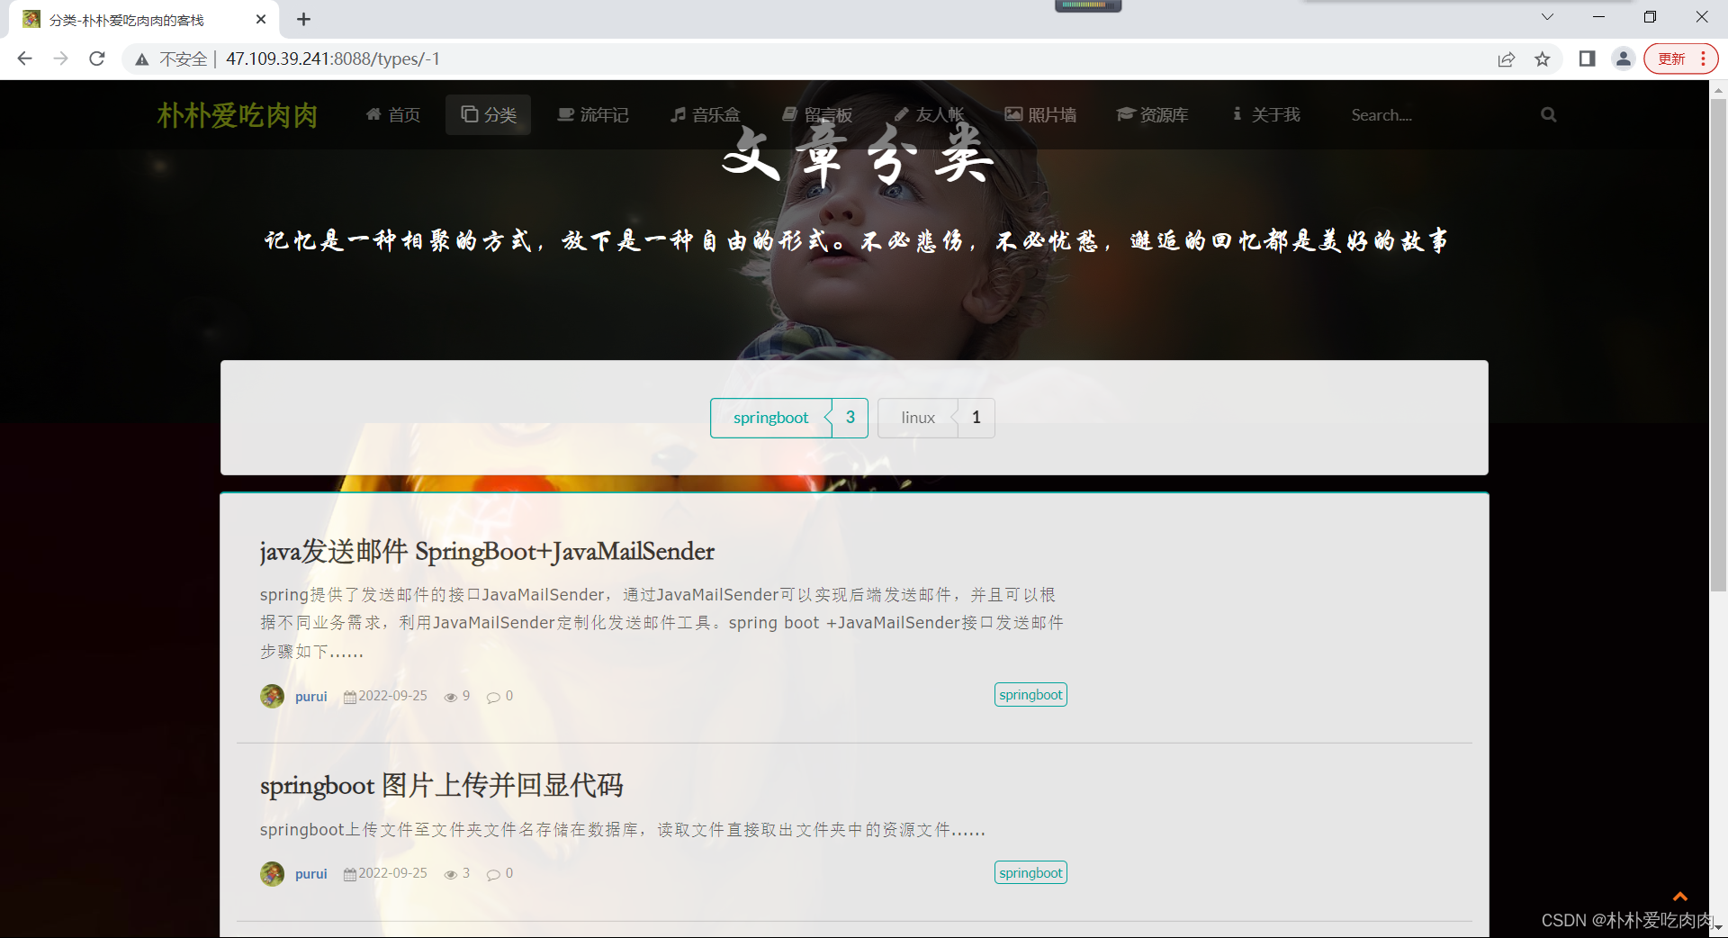Open the 留言板 message board menu
Image resolution: width=1728 pixels, height=938 pixels.
click(816, 114)
